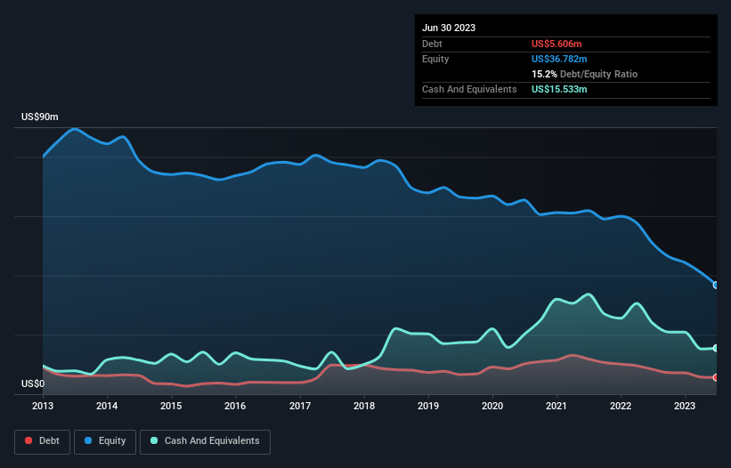This screenshot has height=468, width=731.
Task: Click the 2021 x-axis label
Action: (556, 406)
